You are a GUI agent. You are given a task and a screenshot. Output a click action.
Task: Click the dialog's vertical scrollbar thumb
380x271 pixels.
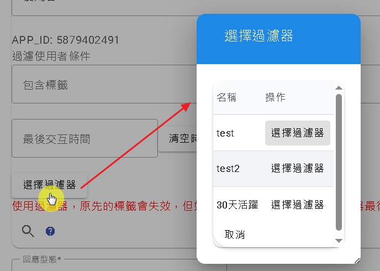(x=339, y=160)
